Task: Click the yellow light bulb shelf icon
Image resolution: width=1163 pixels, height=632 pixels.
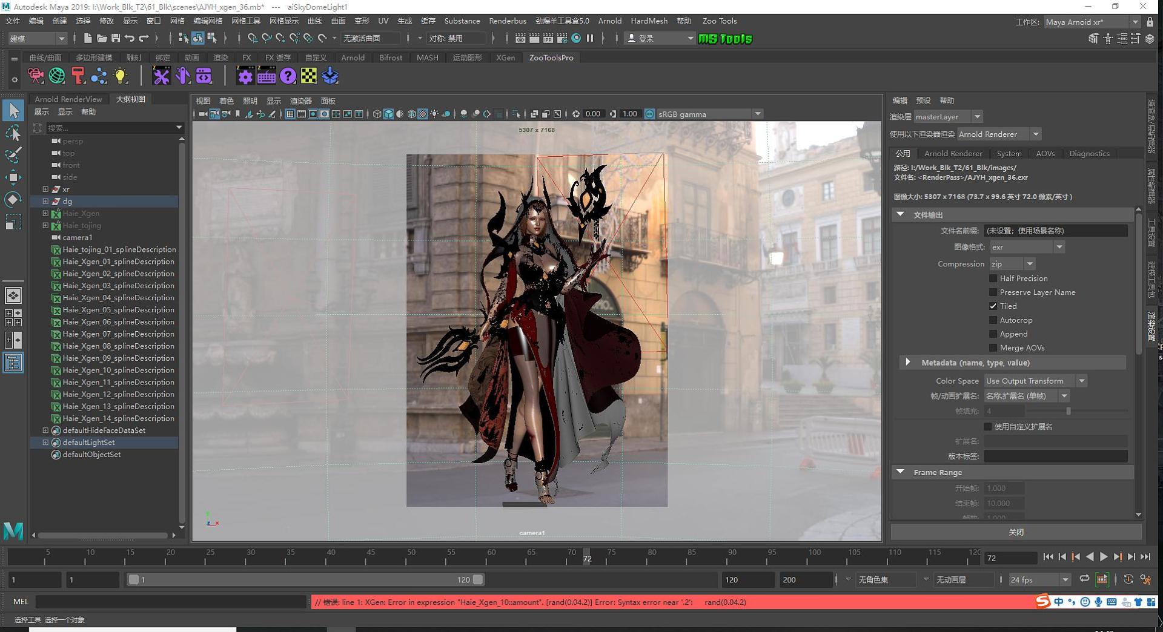Action: (x=121, y=76)
